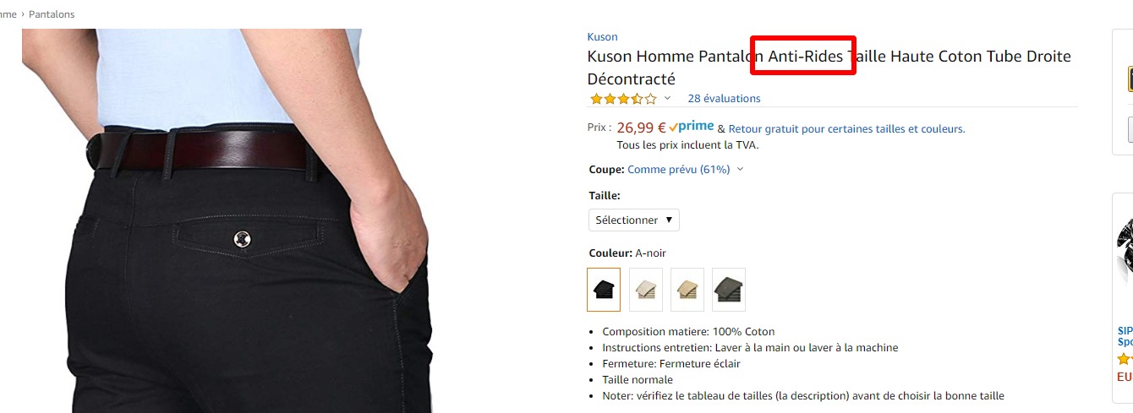Click the partially visible yellow button at right edge

pyautogui.click(x=1130, y=79)
